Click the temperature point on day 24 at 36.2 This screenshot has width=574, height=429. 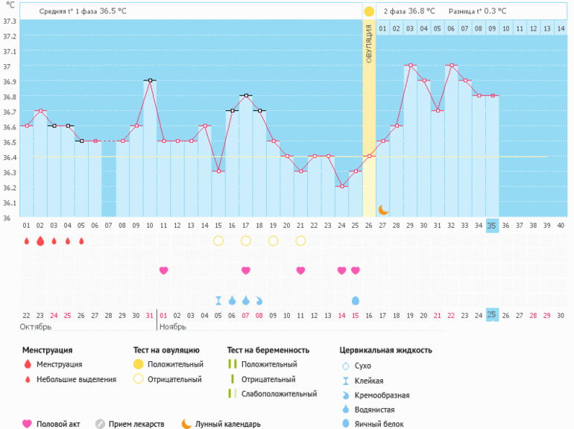tap(341, 186)
